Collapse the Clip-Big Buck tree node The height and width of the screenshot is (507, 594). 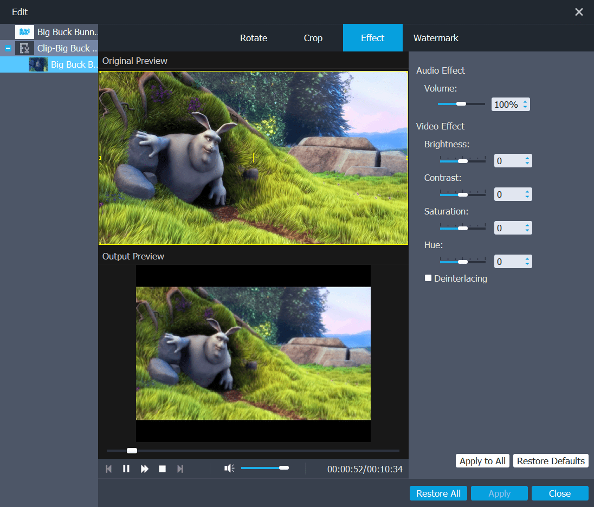pyautogui.click(x=8, y=48)
